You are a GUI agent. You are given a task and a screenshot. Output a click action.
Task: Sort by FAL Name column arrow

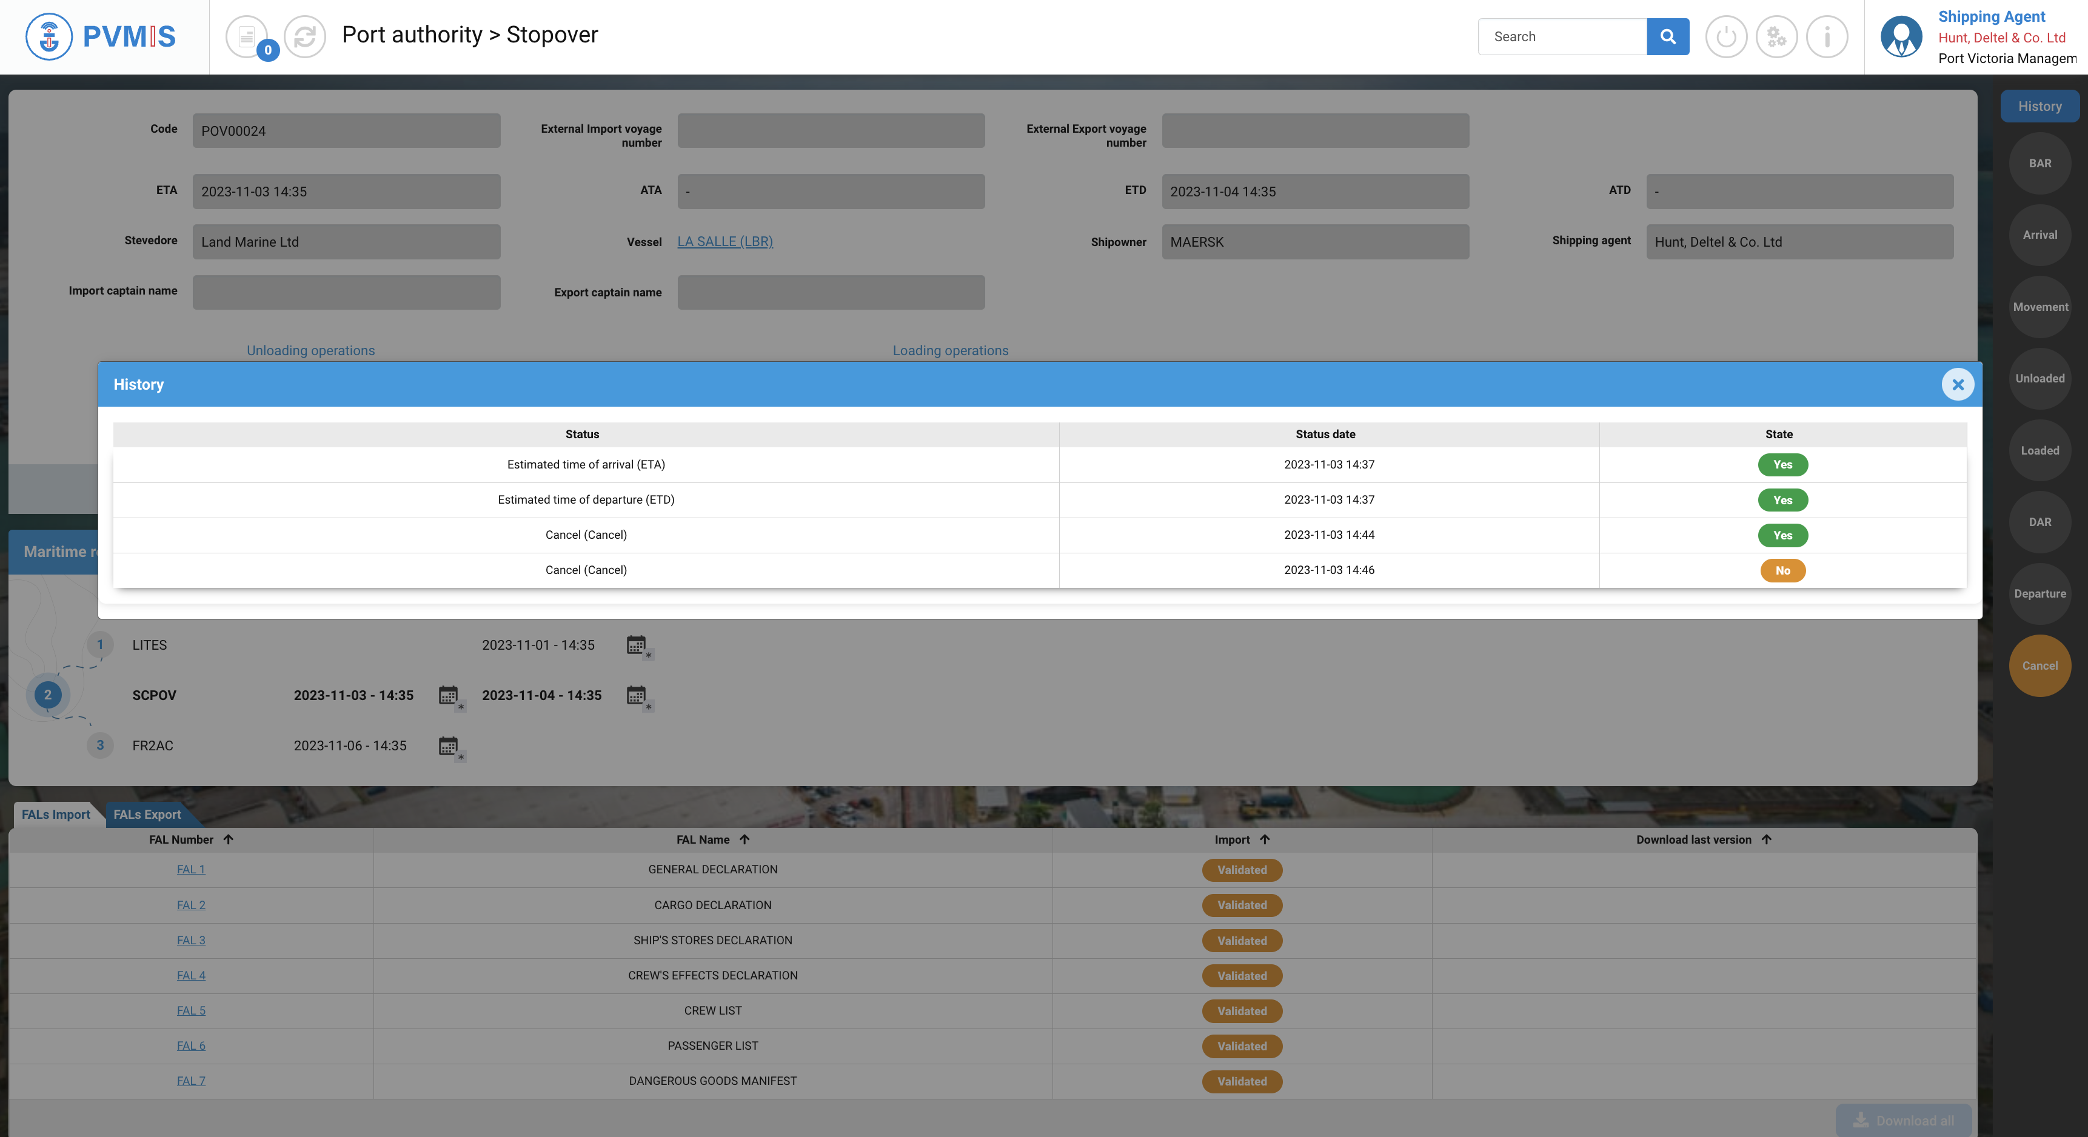pyautogui.click(x=745, y=839)
